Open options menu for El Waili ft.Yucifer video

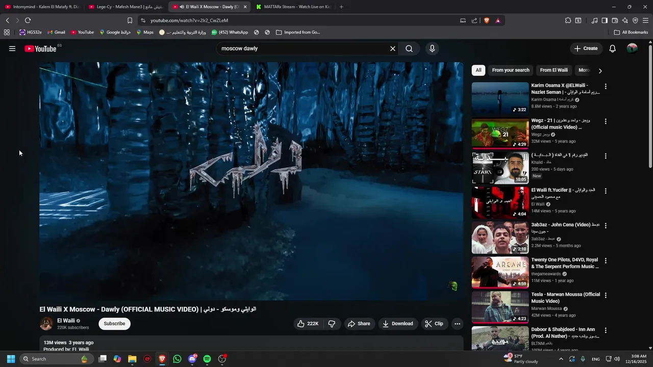[x=606, y=191]
